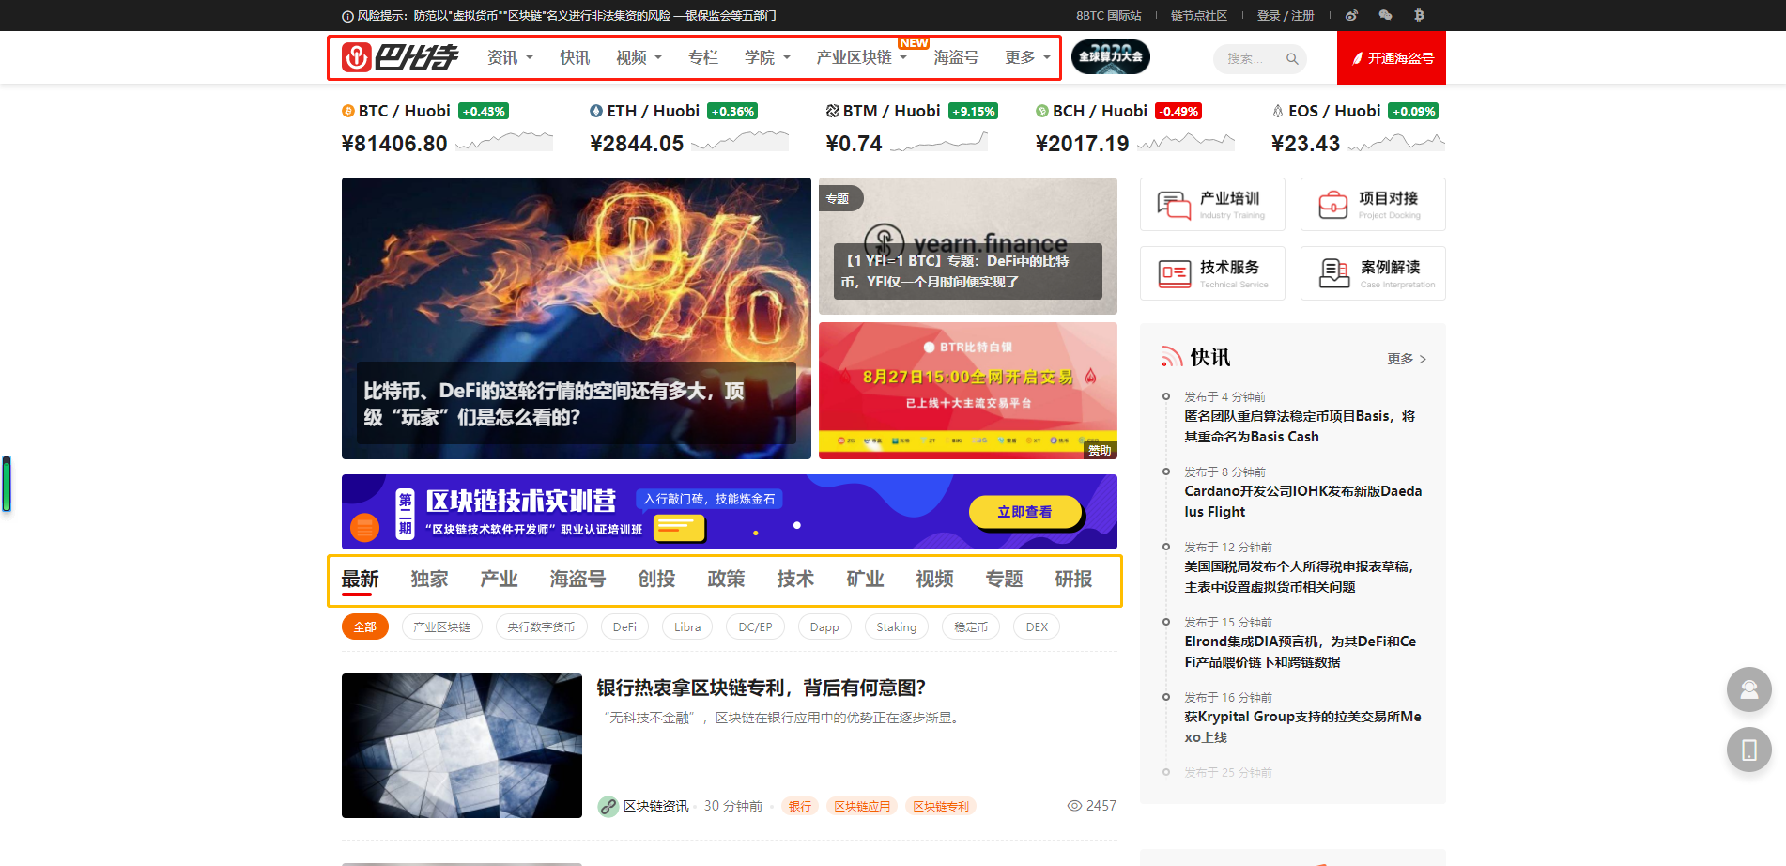Open the bank patent article thumbnail

coord(462,746)
